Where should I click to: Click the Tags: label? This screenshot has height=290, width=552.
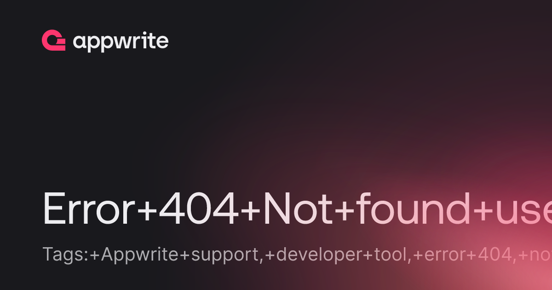(x=65, y=255)
